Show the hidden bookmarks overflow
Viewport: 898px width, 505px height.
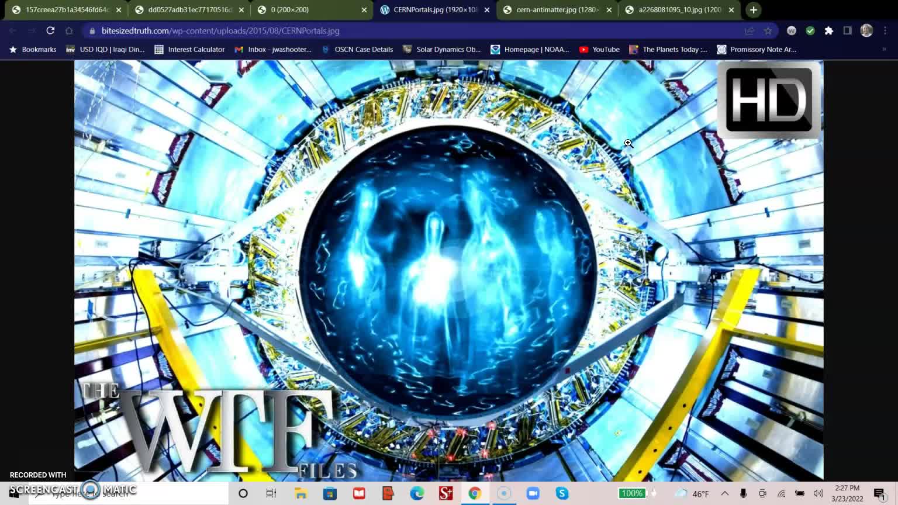click(x=884, y=50)
